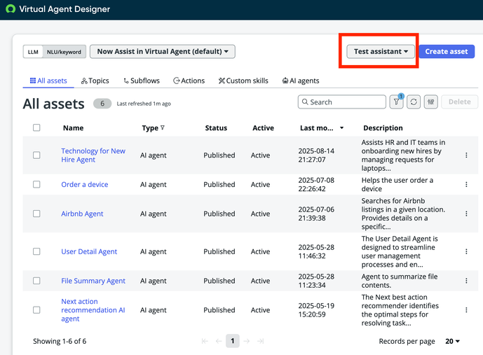Open row menu for Airbnb Agent

click(467, 214)
